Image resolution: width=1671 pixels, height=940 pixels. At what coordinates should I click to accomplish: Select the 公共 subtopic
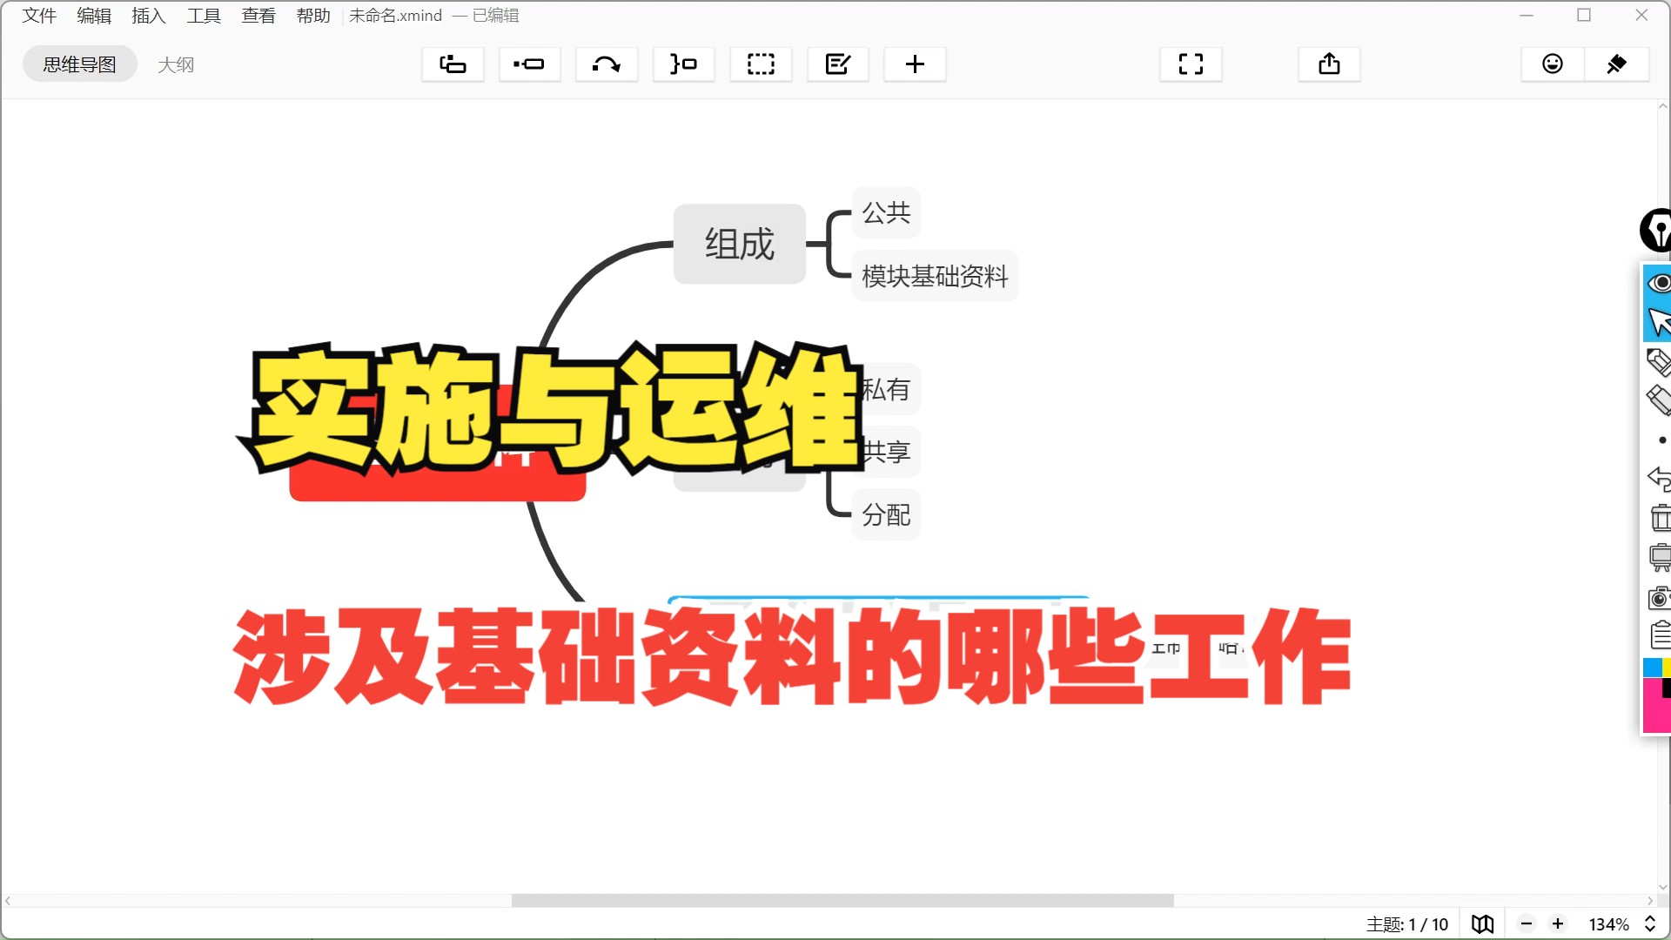[x=886, y=212]
